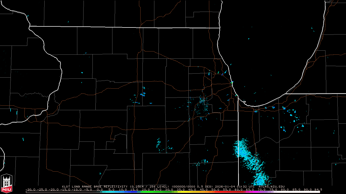Click the ATLAS.NIU.EDU text
This screenshot has width=346, height=194.
[271, 186]
